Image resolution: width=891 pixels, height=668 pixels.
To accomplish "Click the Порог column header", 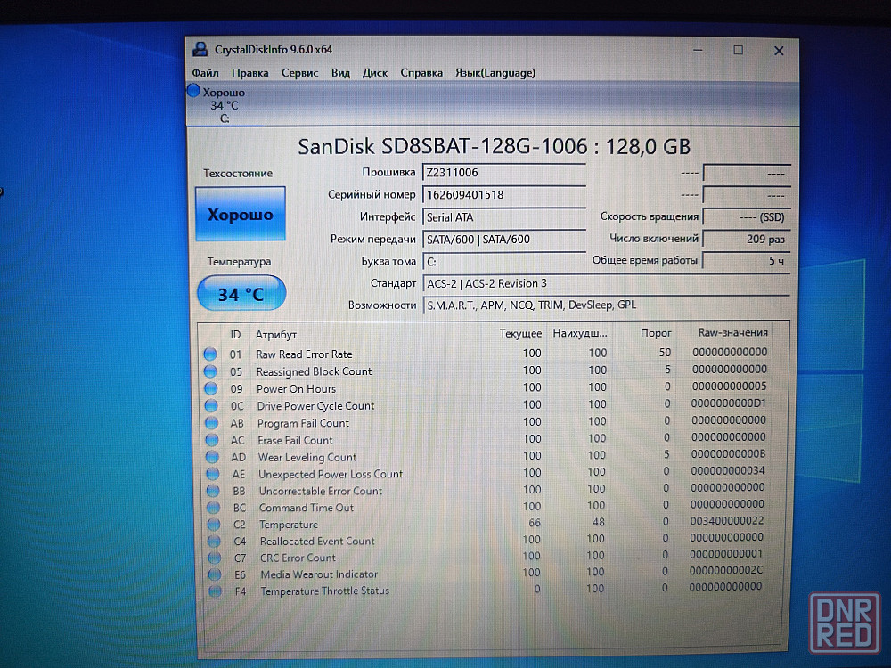I will (655, 333).
